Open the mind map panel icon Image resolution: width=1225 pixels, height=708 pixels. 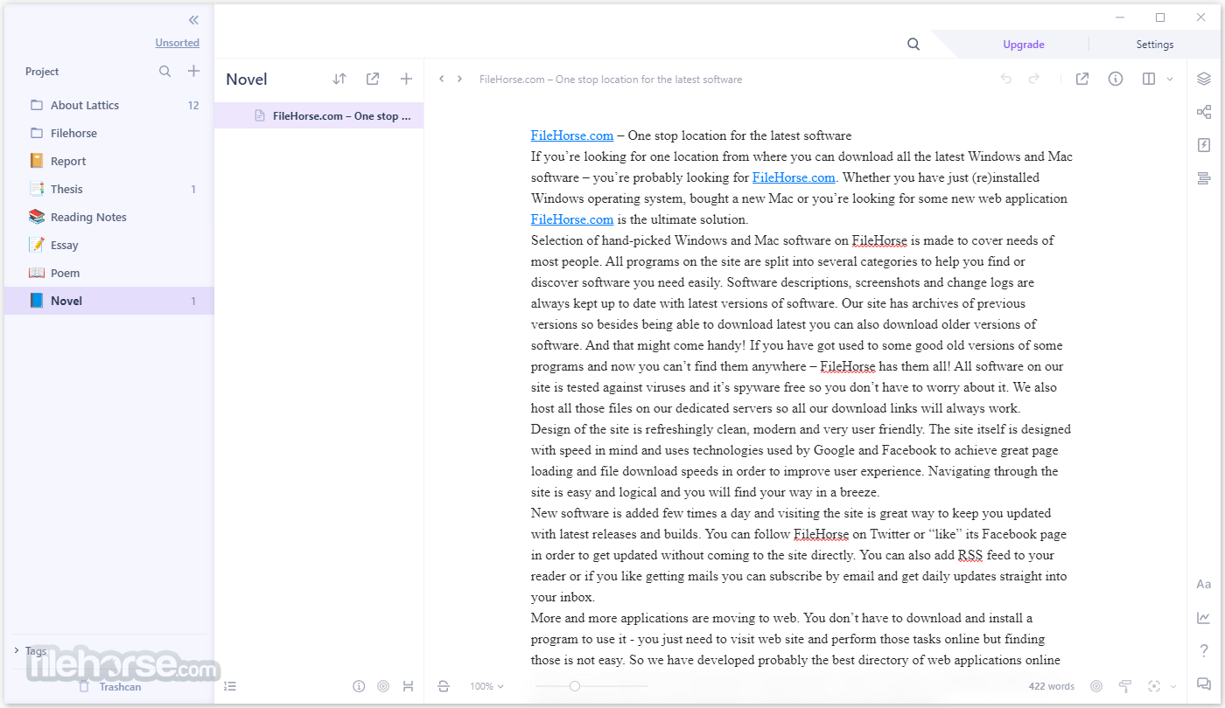click(1204, 112)
